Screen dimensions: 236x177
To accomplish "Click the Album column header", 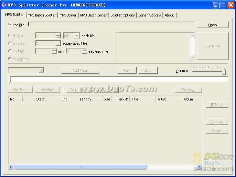I will point(191,99).
